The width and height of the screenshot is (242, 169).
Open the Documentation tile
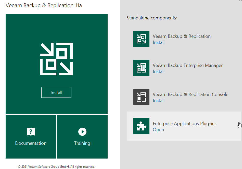click(x=31, y=137)
